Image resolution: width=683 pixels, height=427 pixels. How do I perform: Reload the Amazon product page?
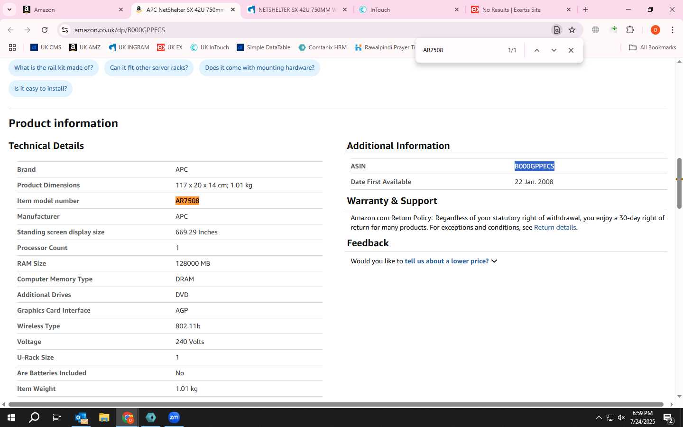pos(45,30)
